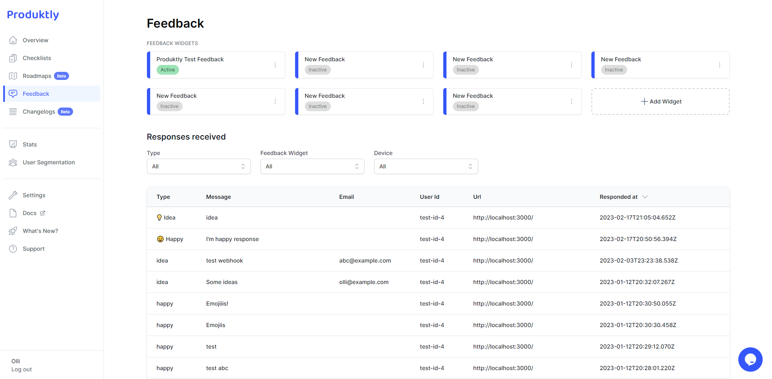Click the lightbulb icon in the Idea row

159,217
